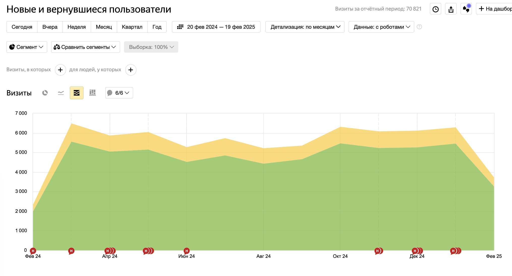Select stacked area chart view

pos(77,93)
